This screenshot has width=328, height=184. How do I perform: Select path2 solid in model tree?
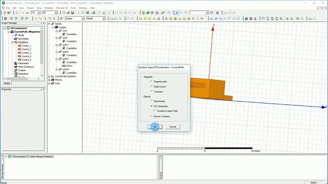coord(66,52)
